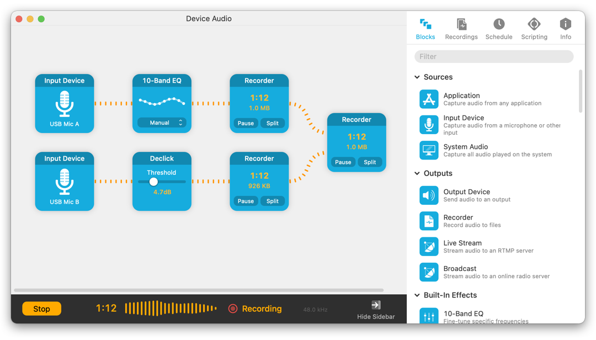Stop the recording session
596x340 pixels.
coord(41,309)
